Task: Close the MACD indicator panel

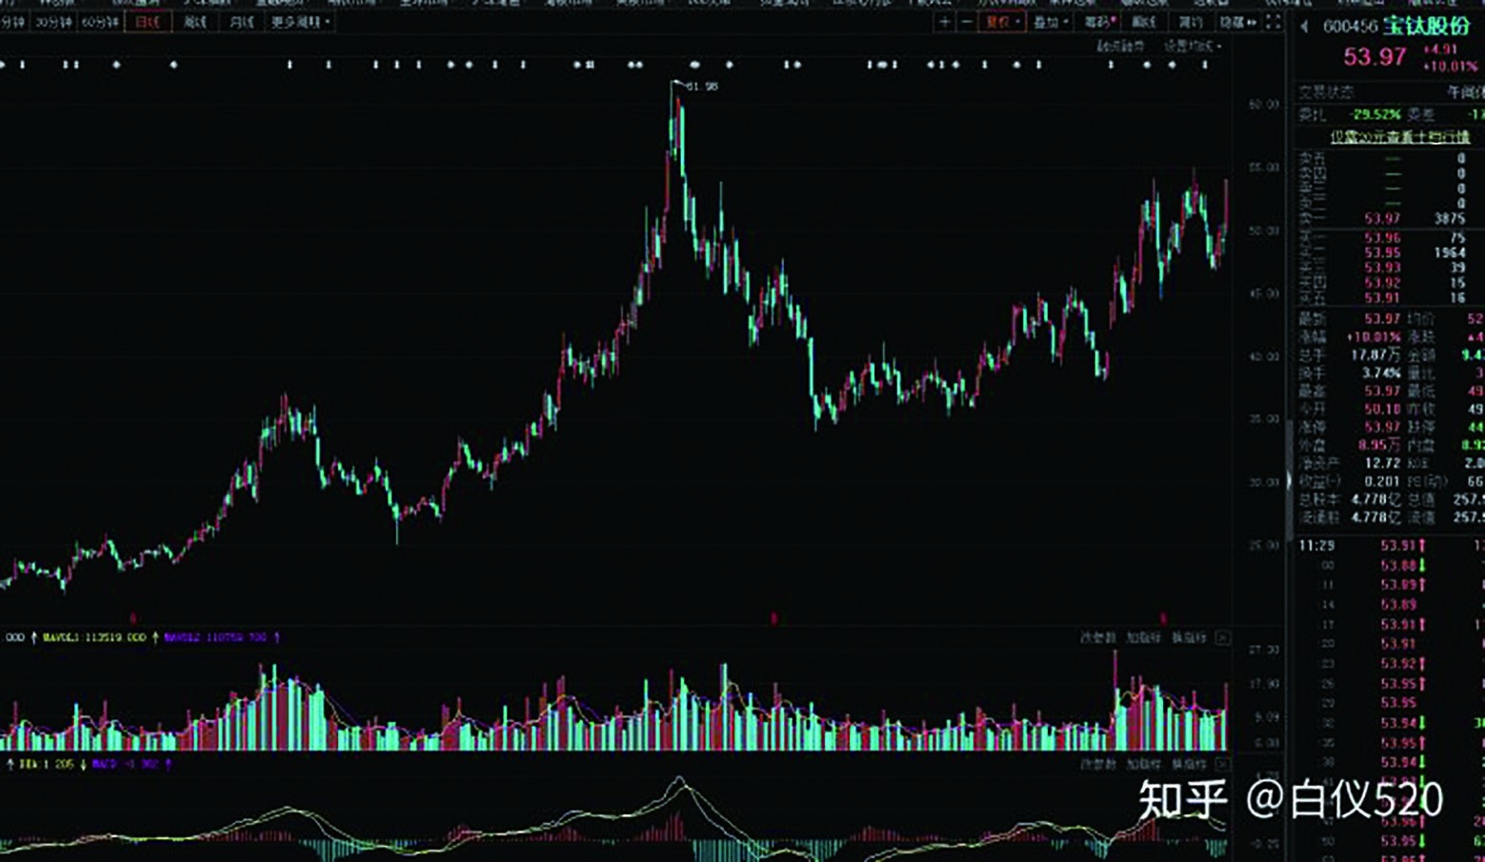Action: (1223, 764)
